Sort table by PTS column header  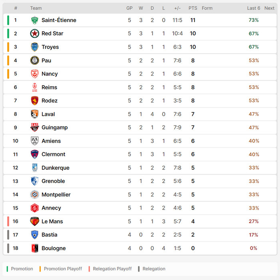[x=193, y=8]
